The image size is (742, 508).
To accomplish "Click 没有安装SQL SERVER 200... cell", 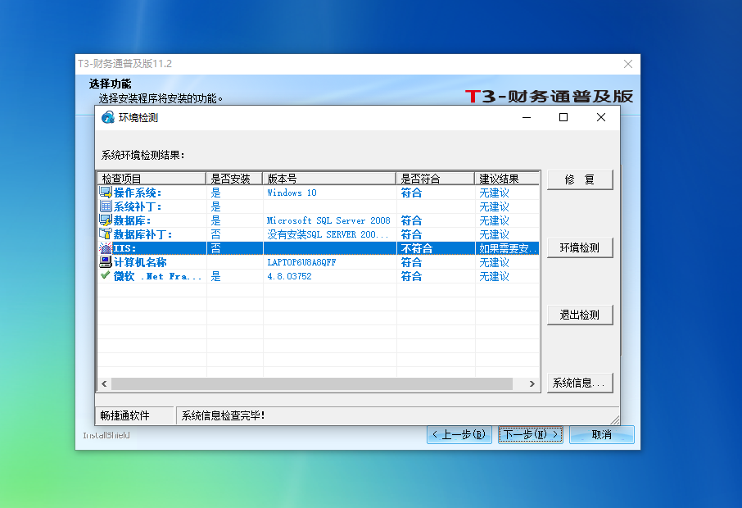I will point(328,234).
